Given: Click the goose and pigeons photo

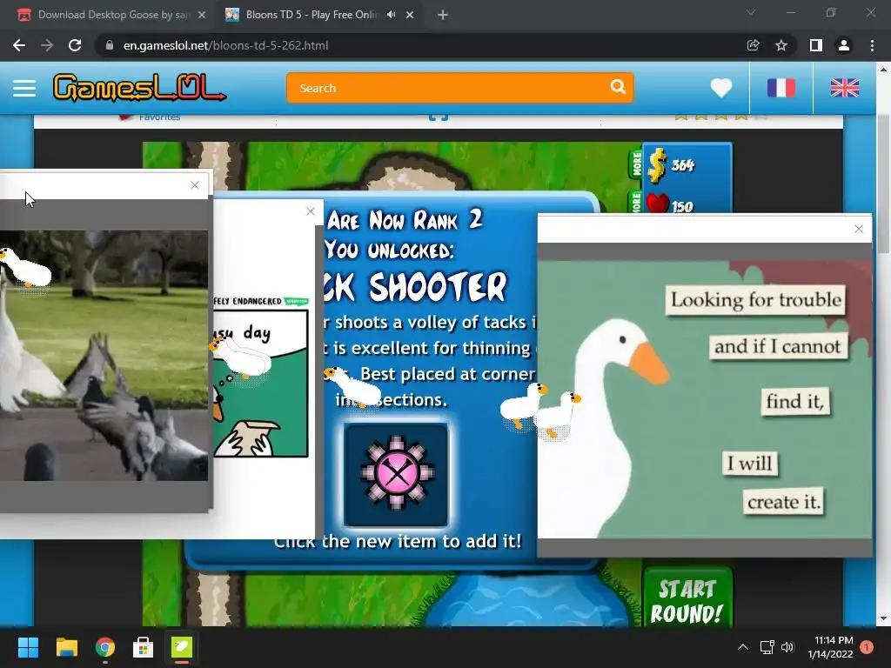Looking at the screenshot, I should click(x=104, y=356).
